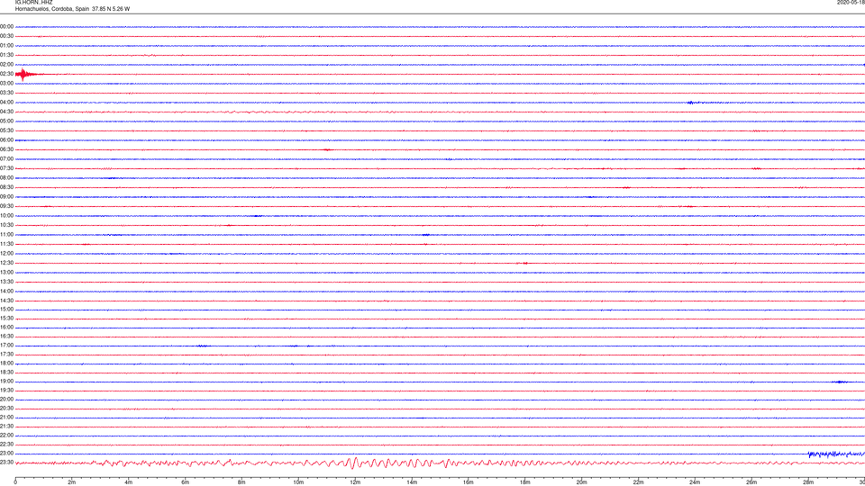Select the 03:00 row label
This screenshot has width=865, height=486.
[6, 84]
